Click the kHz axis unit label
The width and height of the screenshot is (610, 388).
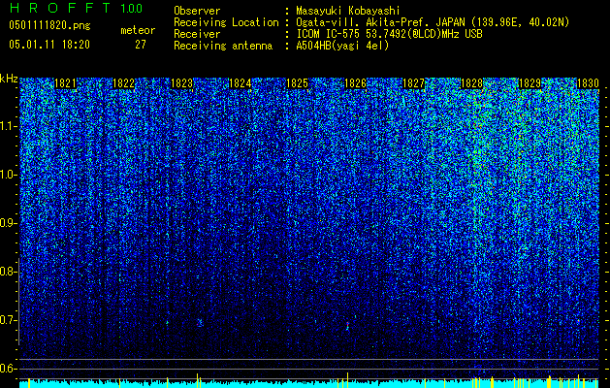coord(9,79)
